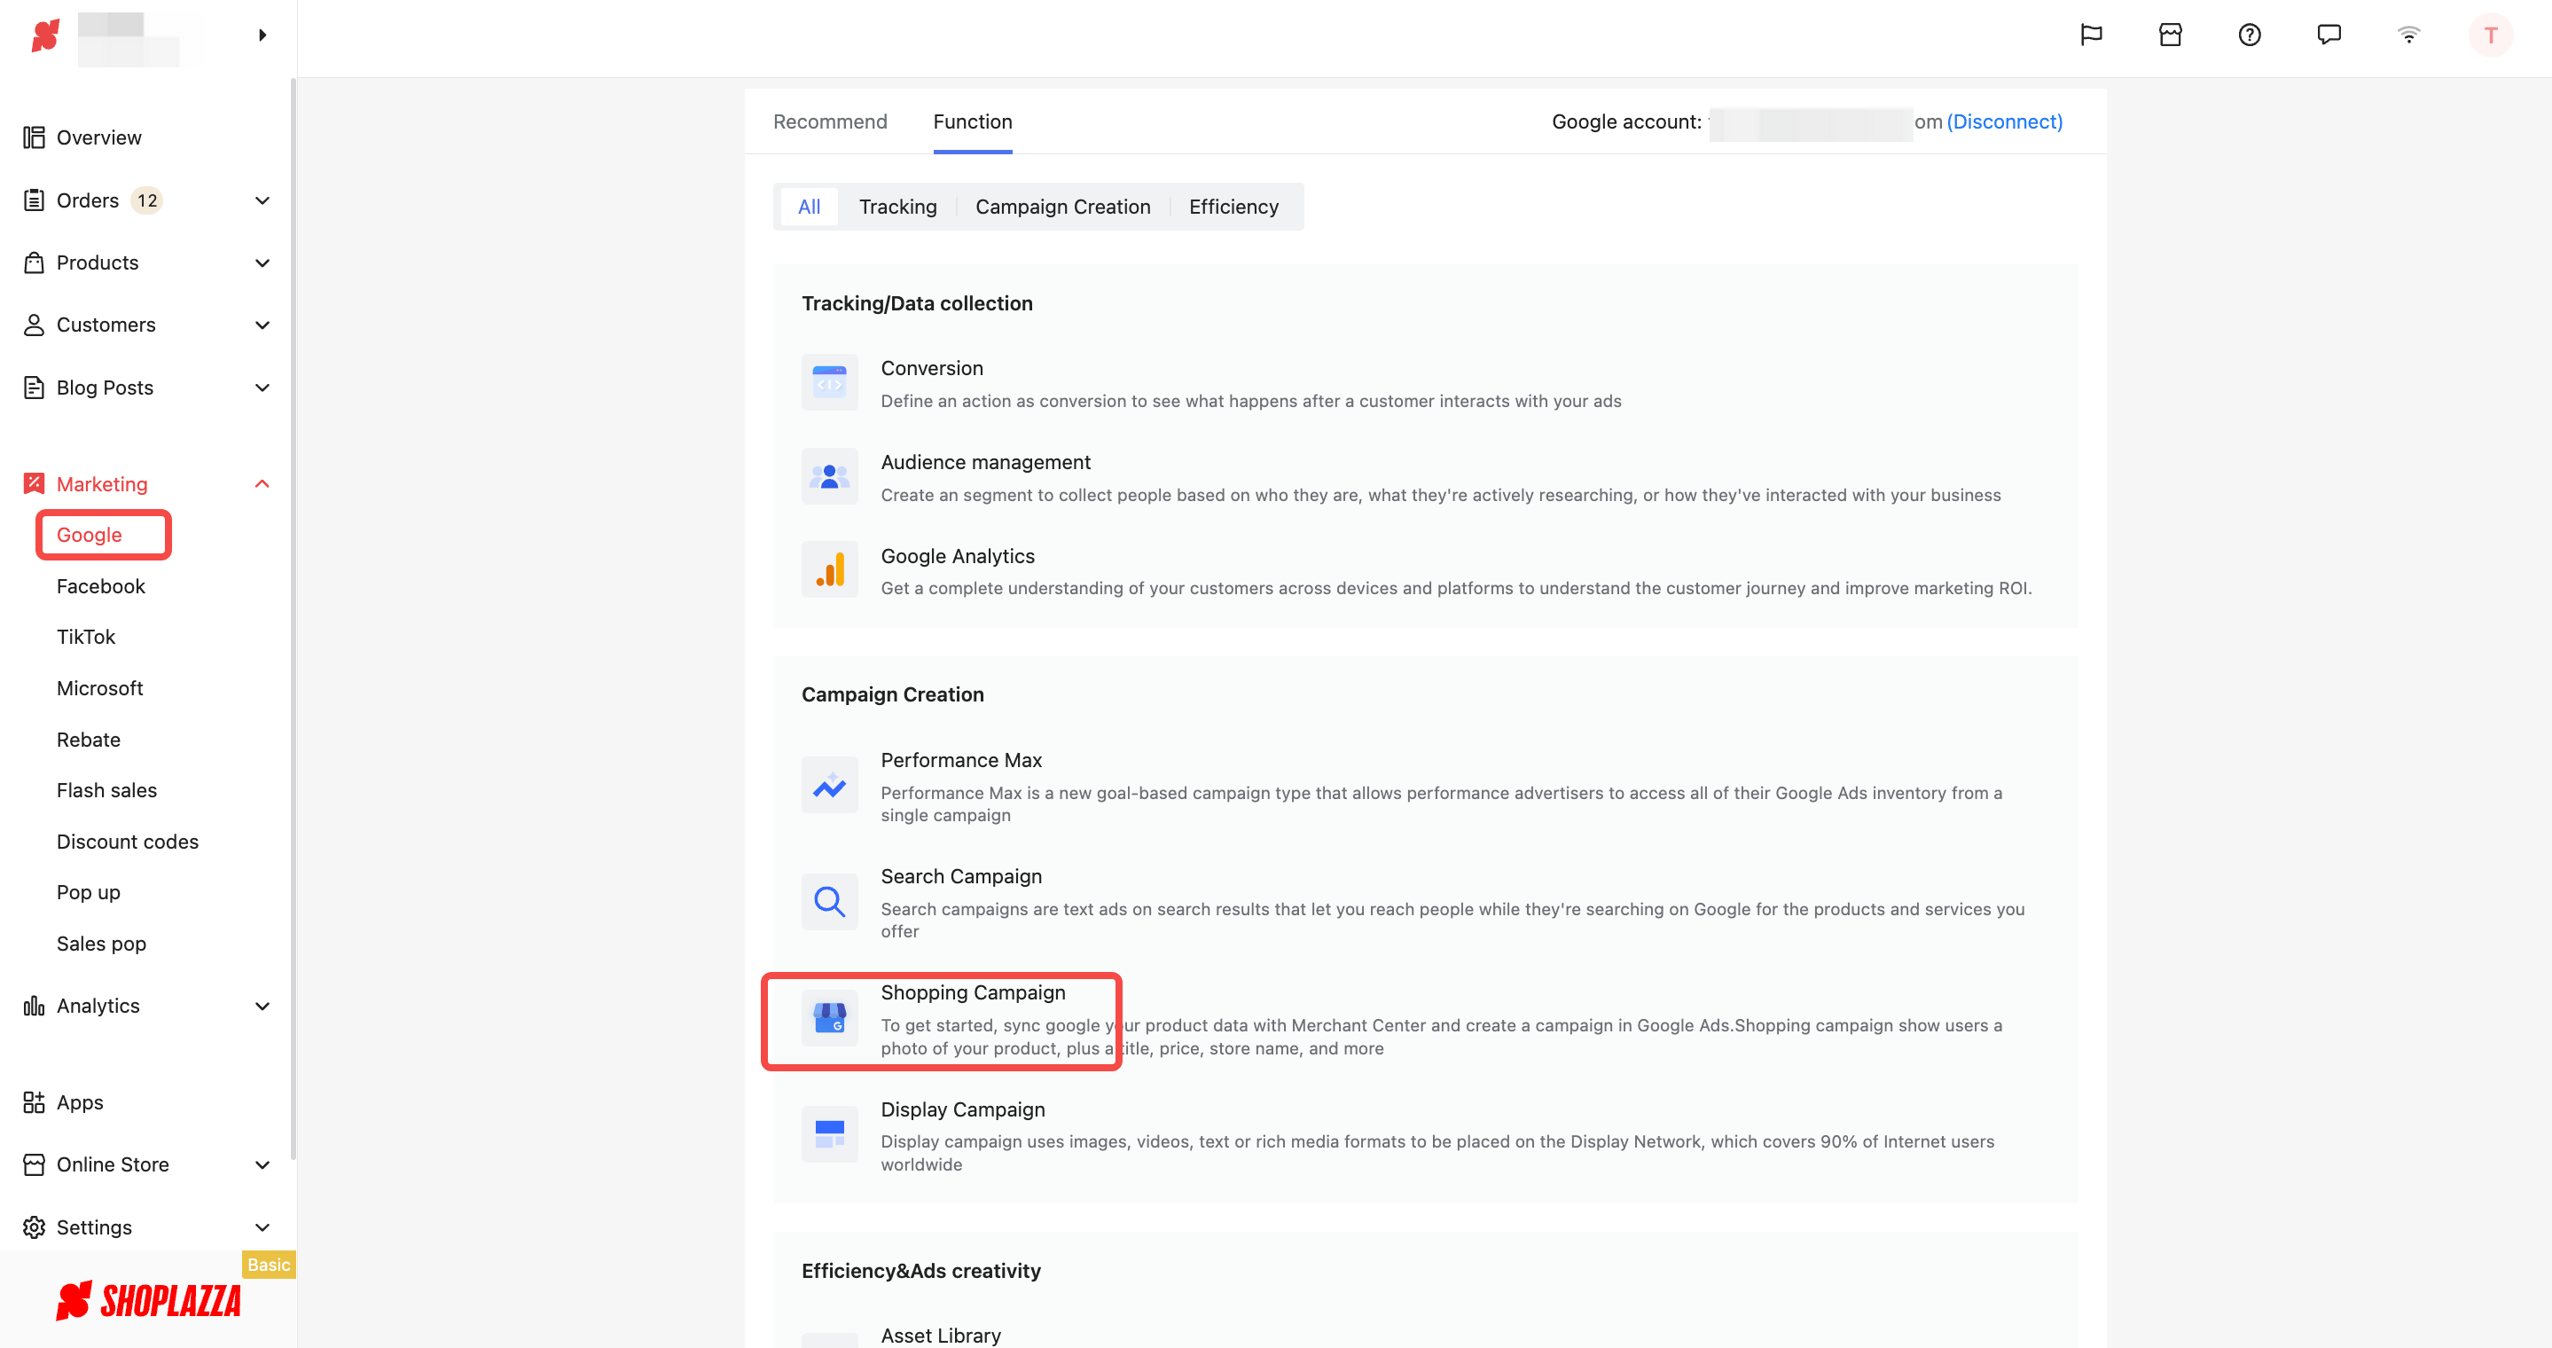Screen dimensions: 2552x1348
Task: Click the Shopping Campaign store icon
Action: click(x=829, y=1018)
